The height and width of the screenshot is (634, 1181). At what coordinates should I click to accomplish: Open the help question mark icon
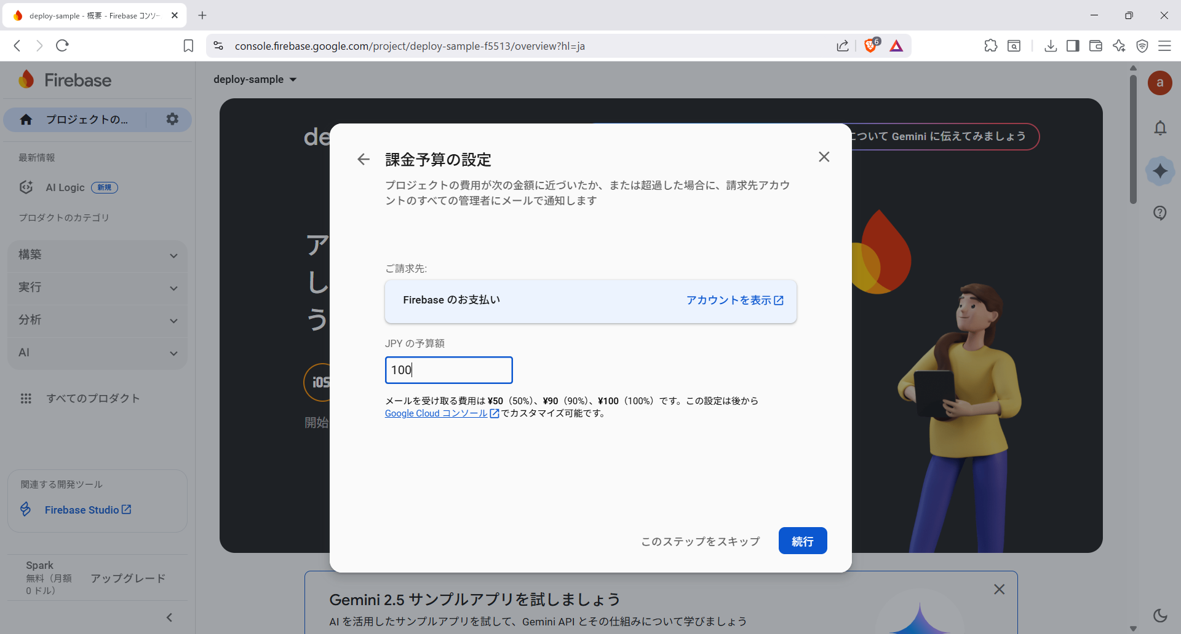click(x=1160, y=213)
